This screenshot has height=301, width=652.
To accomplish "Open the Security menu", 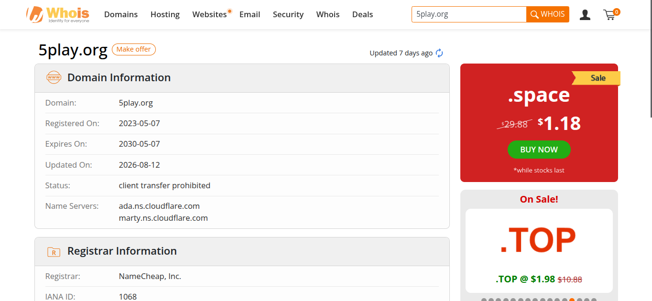I will point(288,14).
